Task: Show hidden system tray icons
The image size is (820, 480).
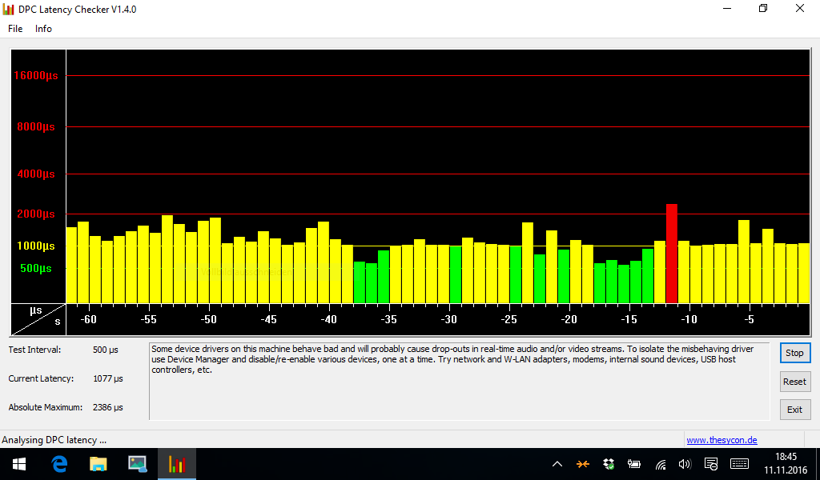Action: (x=557, y=464)
